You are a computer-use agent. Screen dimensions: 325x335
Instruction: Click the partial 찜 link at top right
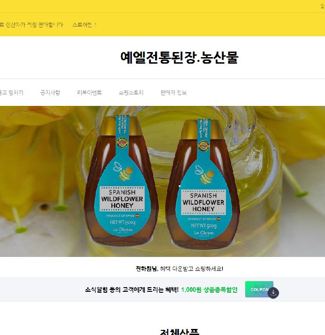click(323, 6)
